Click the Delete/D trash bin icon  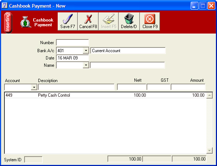[129, 19]
